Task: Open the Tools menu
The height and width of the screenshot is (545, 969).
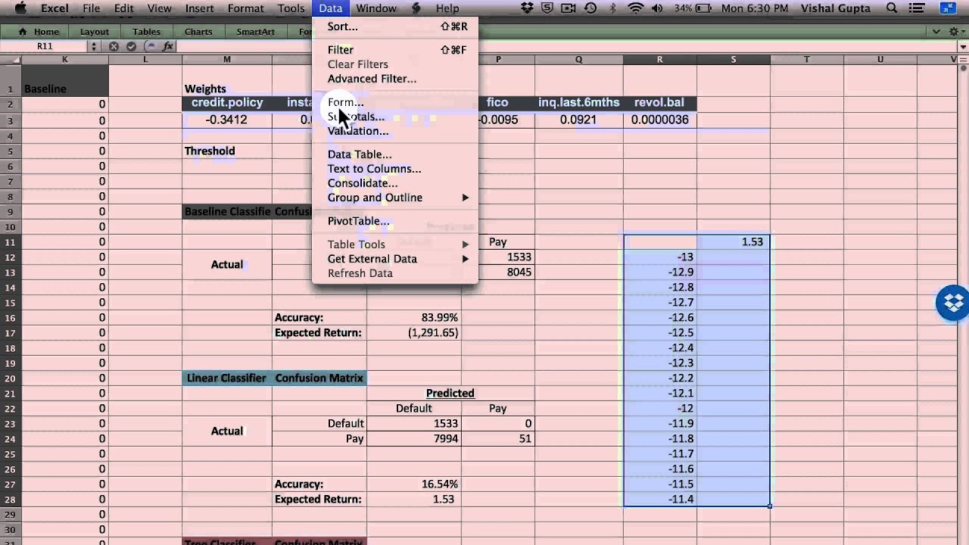Action: [291, 8]
